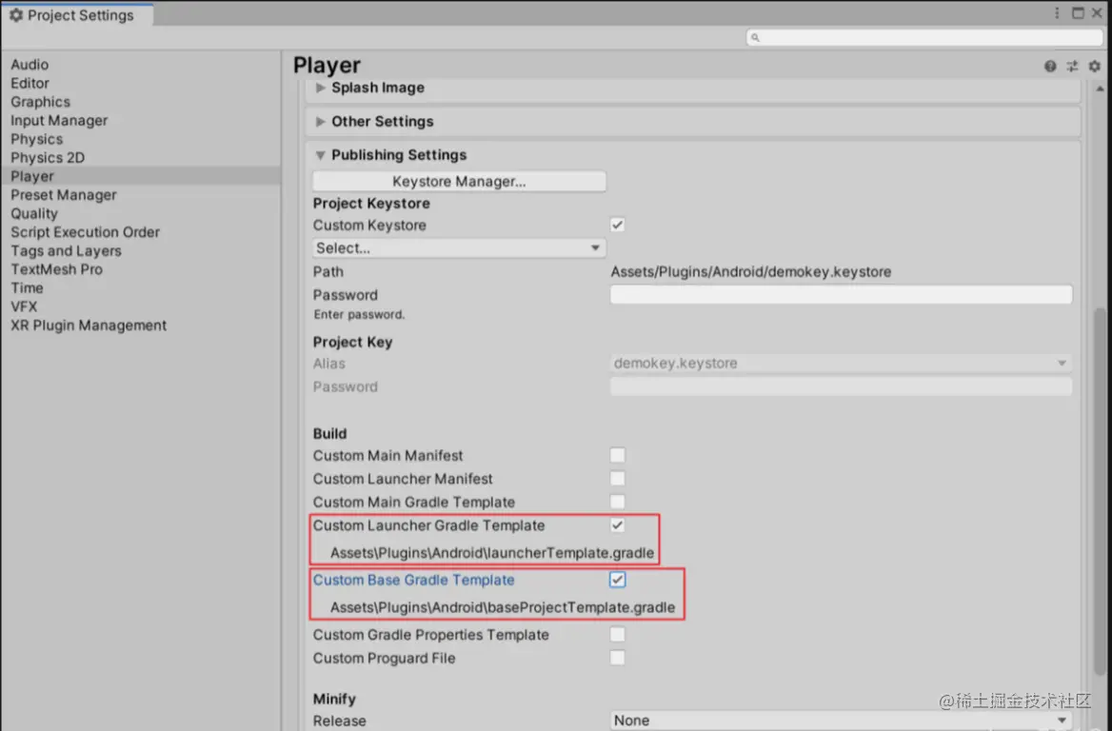Image resolution: width=1112 pixels, height=731 pixels.
Task: Open the Alias dropdown showing demokey.keystore
Action: click(841, 363)
